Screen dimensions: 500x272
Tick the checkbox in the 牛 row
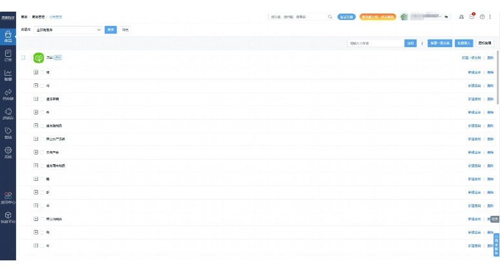click(43, 246)
